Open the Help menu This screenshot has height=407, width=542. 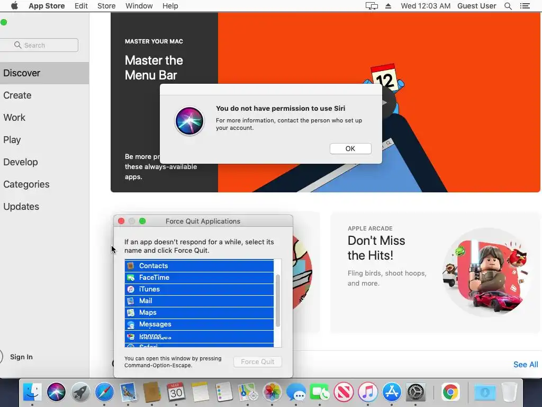[170, 6]
